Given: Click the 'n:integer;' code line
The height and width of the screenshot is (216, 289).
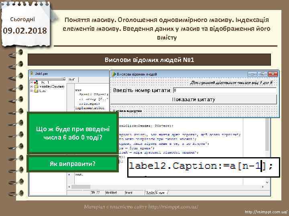Looking at the screenshot, I should click(89, 104).
